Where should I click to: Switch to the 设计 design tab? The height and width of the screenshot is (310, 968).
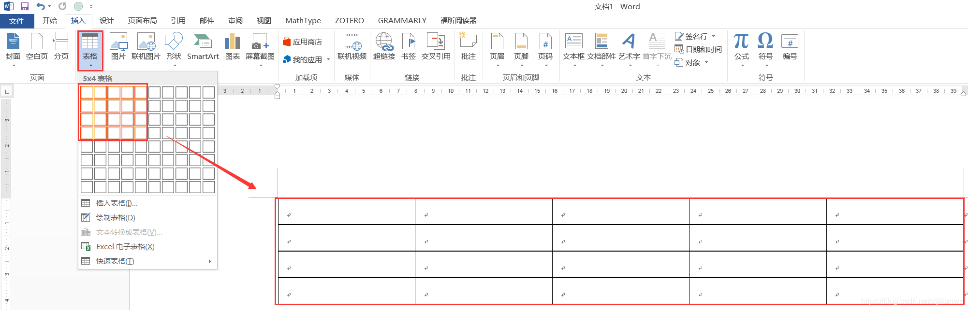coord(107,21)
